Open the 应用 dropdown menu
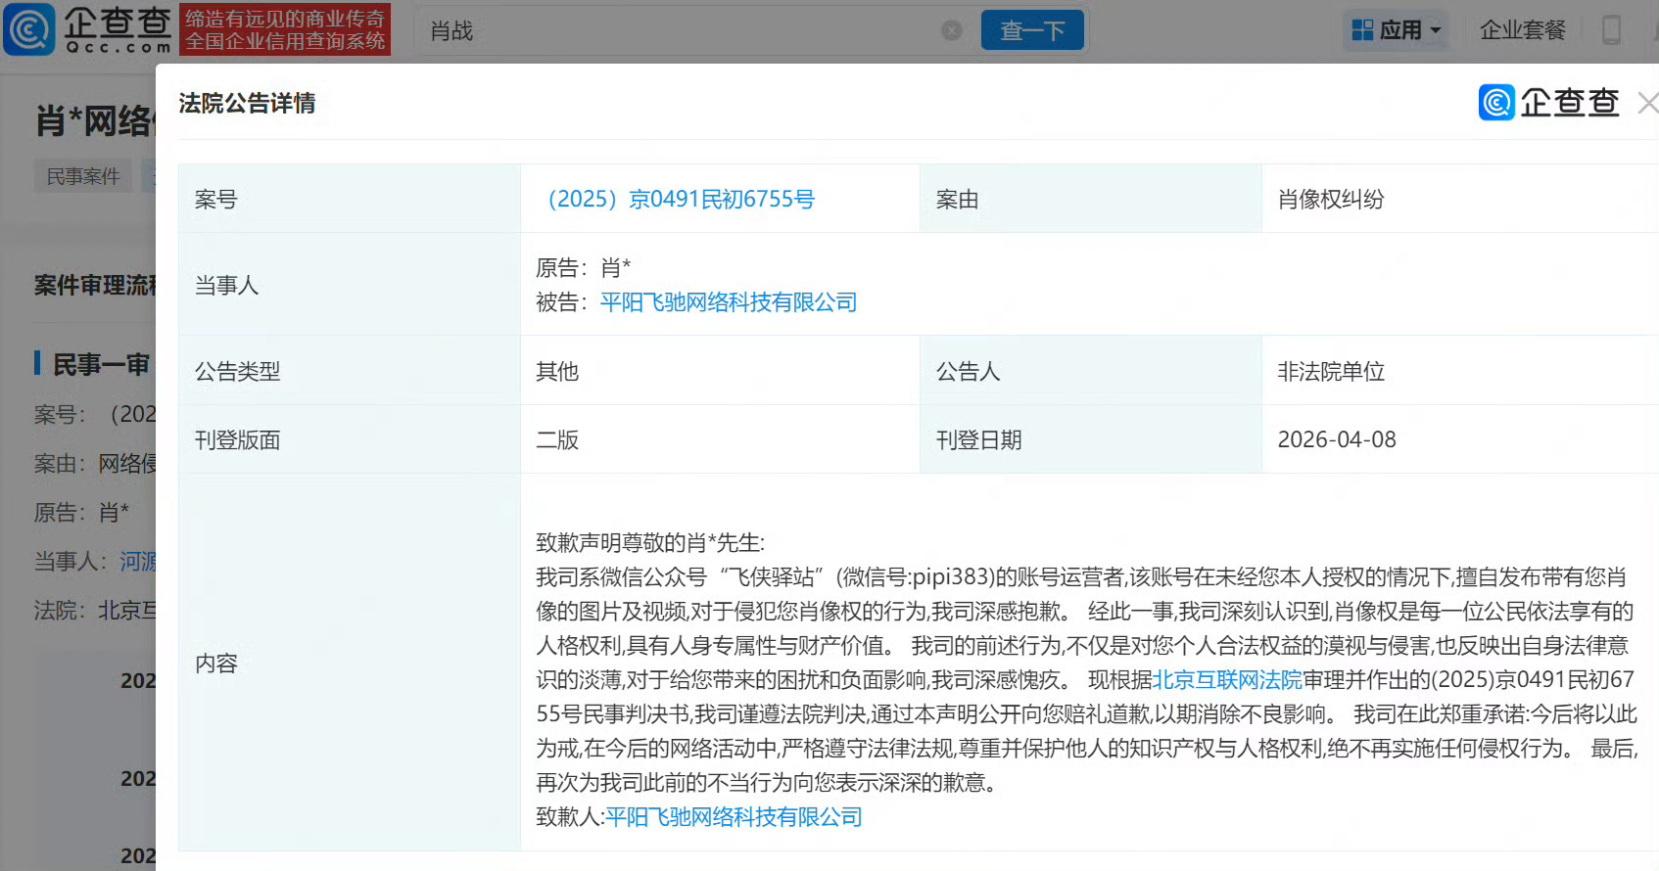 1397,30
